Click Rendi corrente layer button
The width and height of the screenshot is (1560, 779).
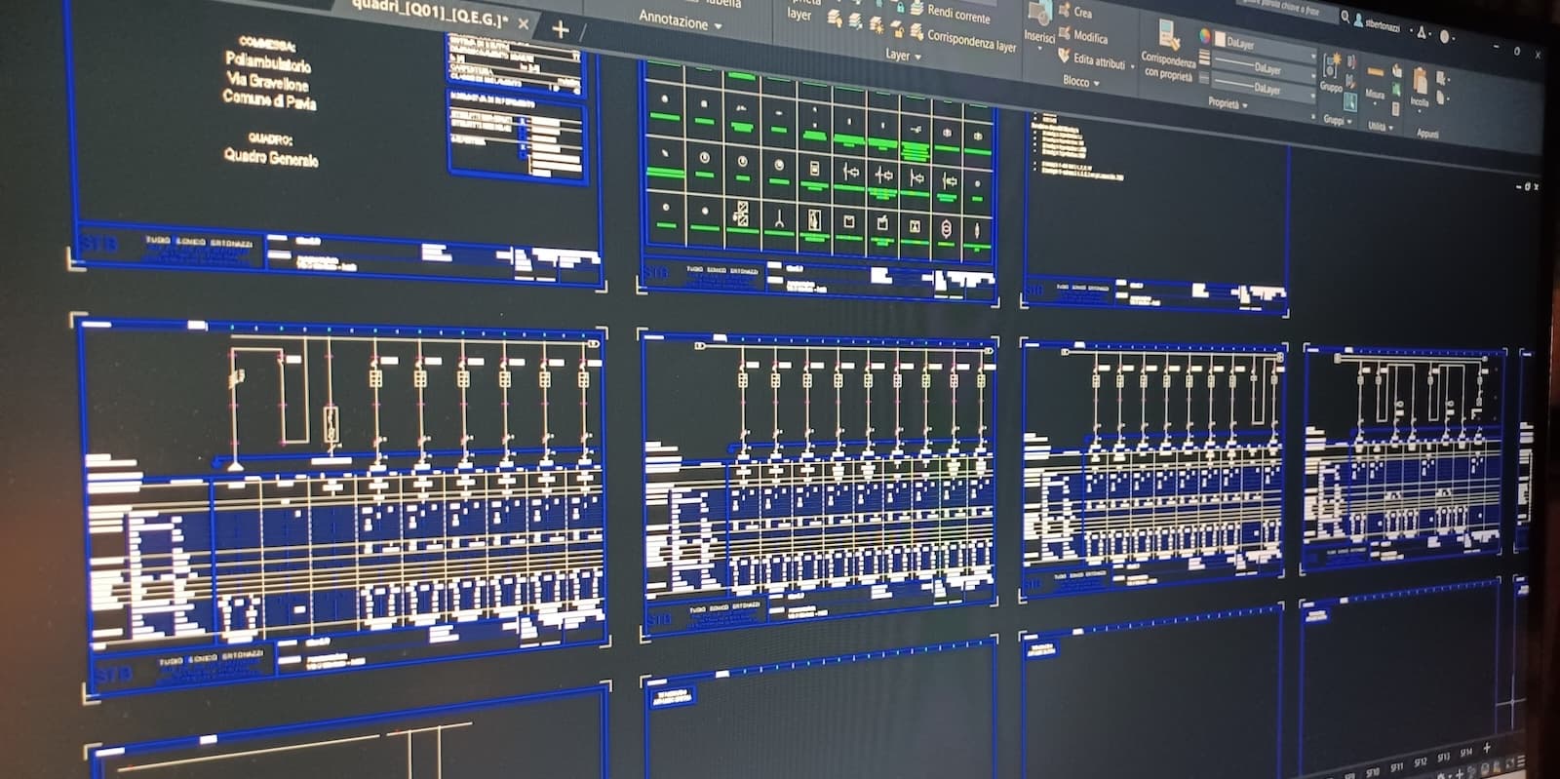tap(957, 15)
